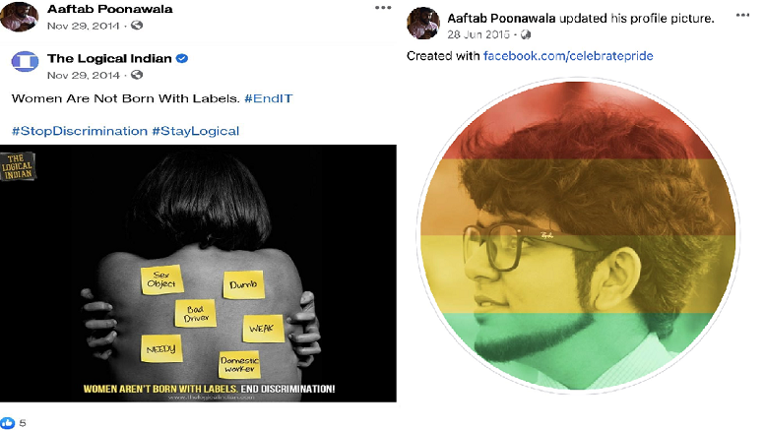Image resolution: width=765 pixels, height=430 pixels.
Task: Open the #StayLogical hashtag
Action: 196,131
